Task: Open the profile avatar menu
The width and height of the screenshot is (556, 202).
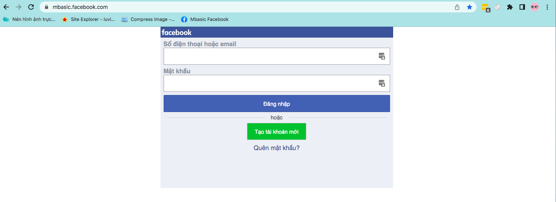Action: tap(535, 7)
